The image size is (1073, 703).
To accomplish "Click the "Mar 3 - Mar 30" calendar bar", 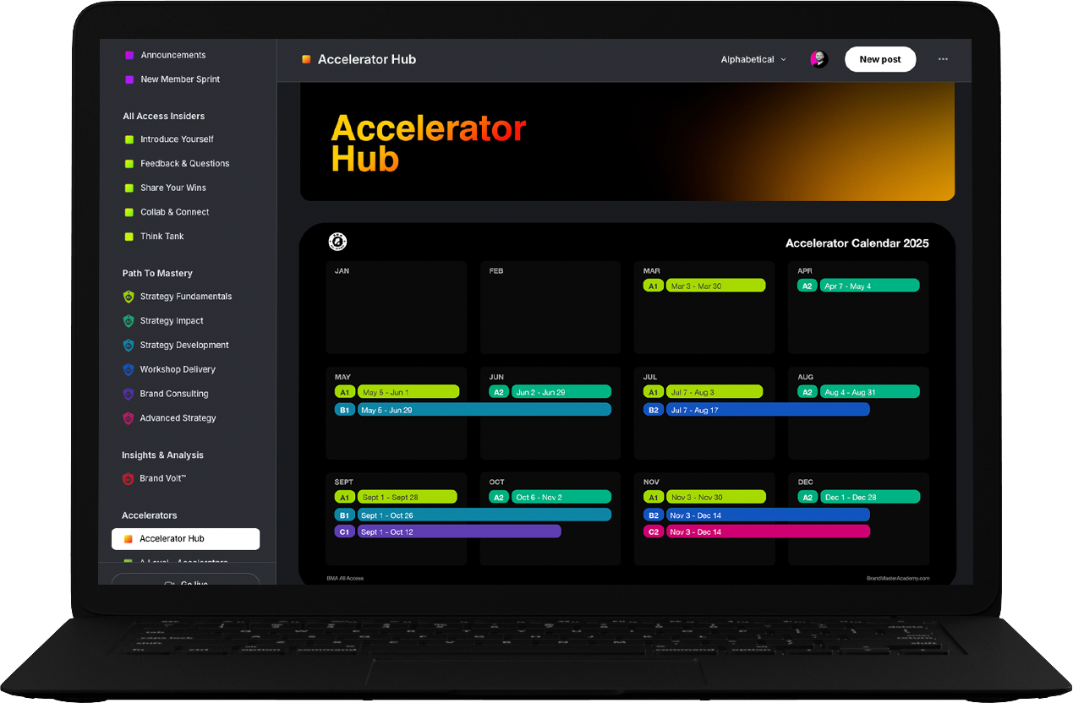I will point(715,286).
